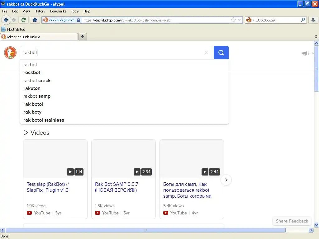Open 'Rak Bot SAMP 0.3.7' video link

(x=117, y=187)
